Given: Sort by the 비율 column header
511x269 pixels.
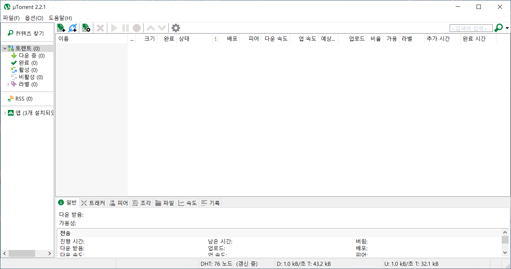Looking at the screenshot, I should [x=375, y=39].
